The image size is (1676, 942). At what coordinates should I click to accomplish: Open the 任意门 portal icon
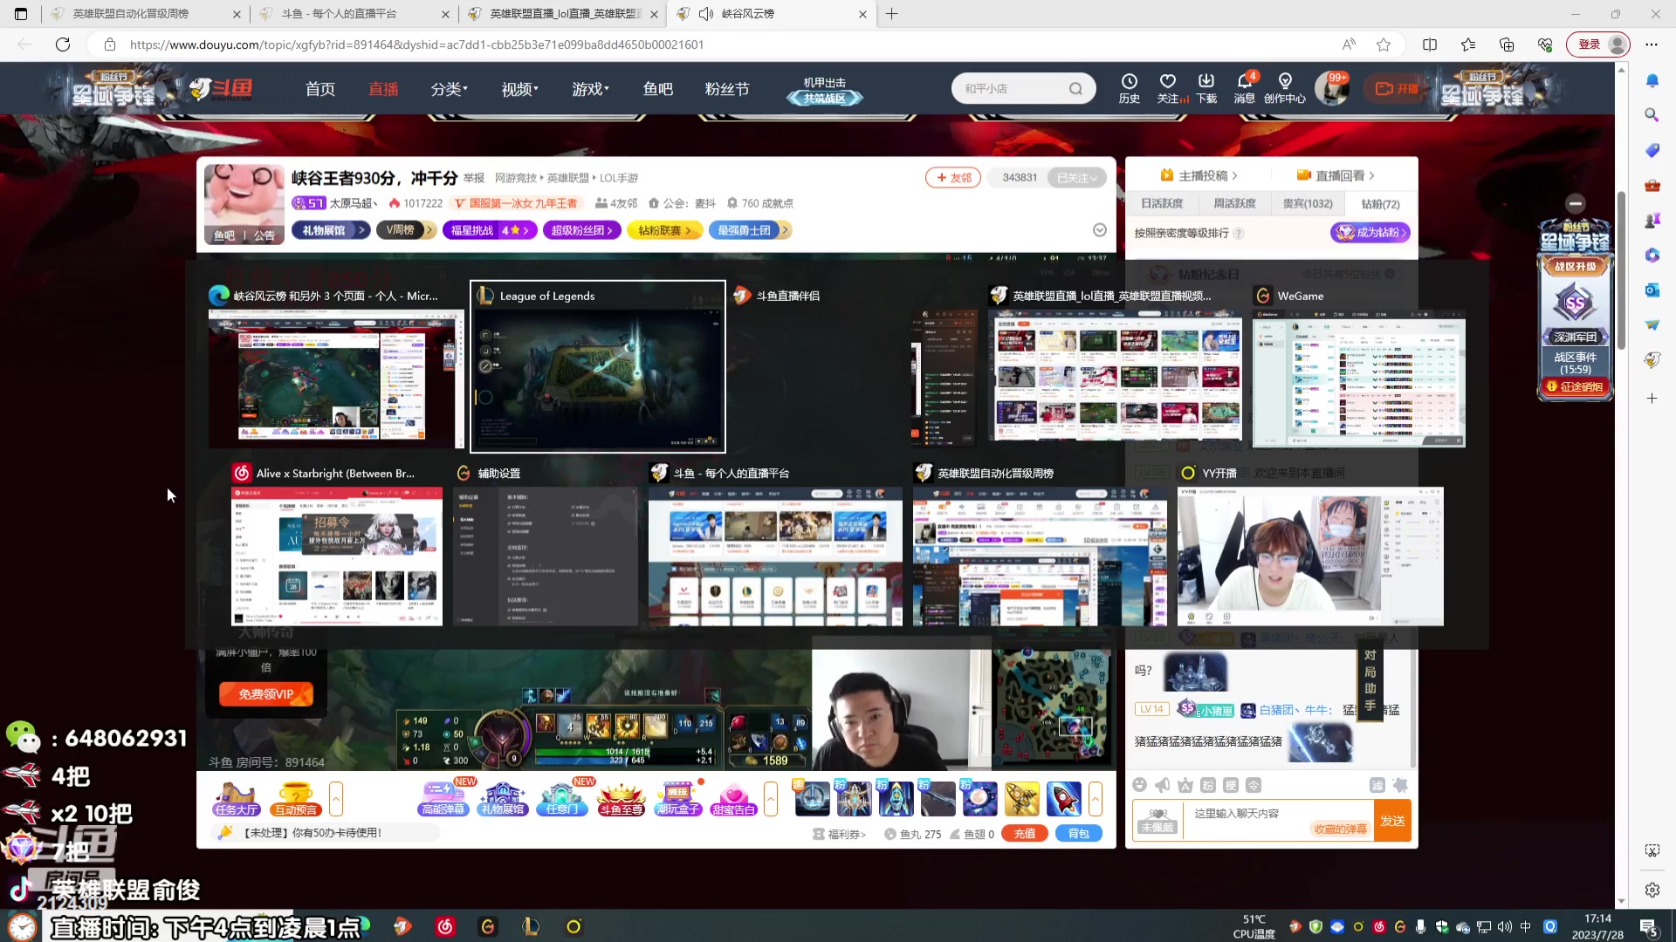point(562,799)
